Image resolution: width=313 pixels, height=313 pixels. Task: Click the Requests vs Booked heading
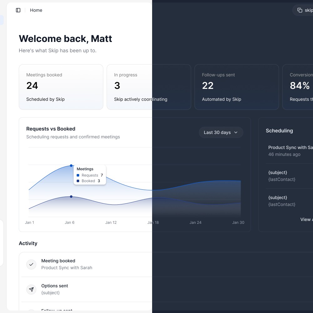point(51,129)
